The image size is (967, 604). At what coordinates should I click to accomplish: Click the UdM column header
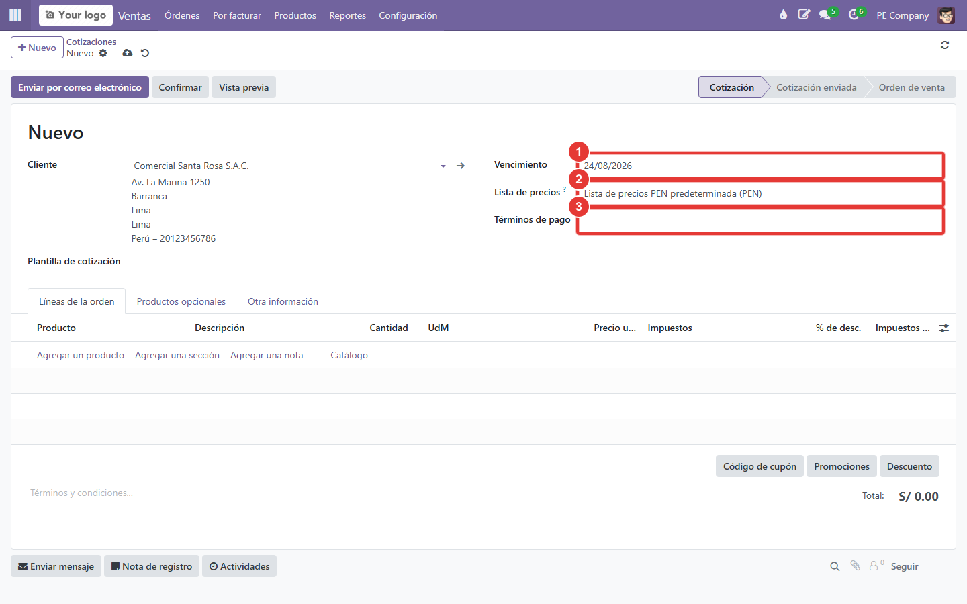click(439, 328)
